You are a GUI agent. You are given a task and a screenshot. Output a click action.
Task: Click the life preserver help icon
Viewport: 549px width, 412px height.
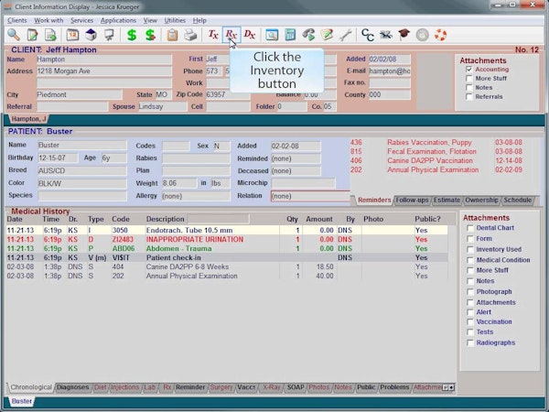coord(440,35)
